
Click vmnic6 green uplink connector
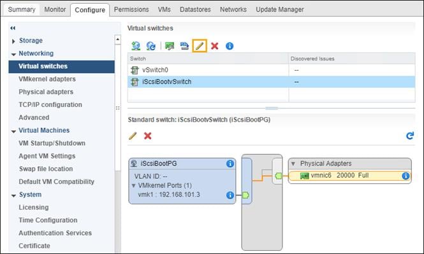(x=279, y=176)
